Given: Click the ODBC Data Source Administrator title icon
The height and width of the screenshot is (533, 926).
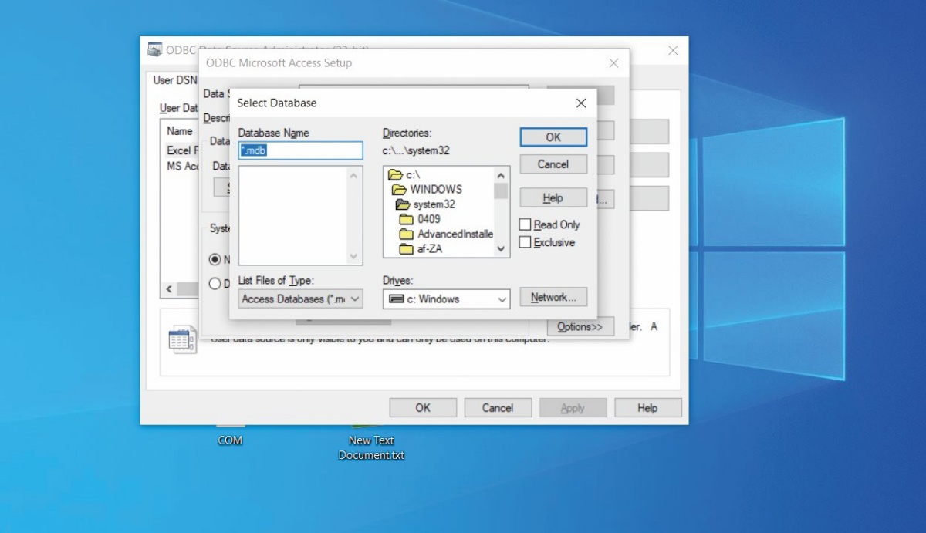Looking at the screenshot, I should [155, 50].
